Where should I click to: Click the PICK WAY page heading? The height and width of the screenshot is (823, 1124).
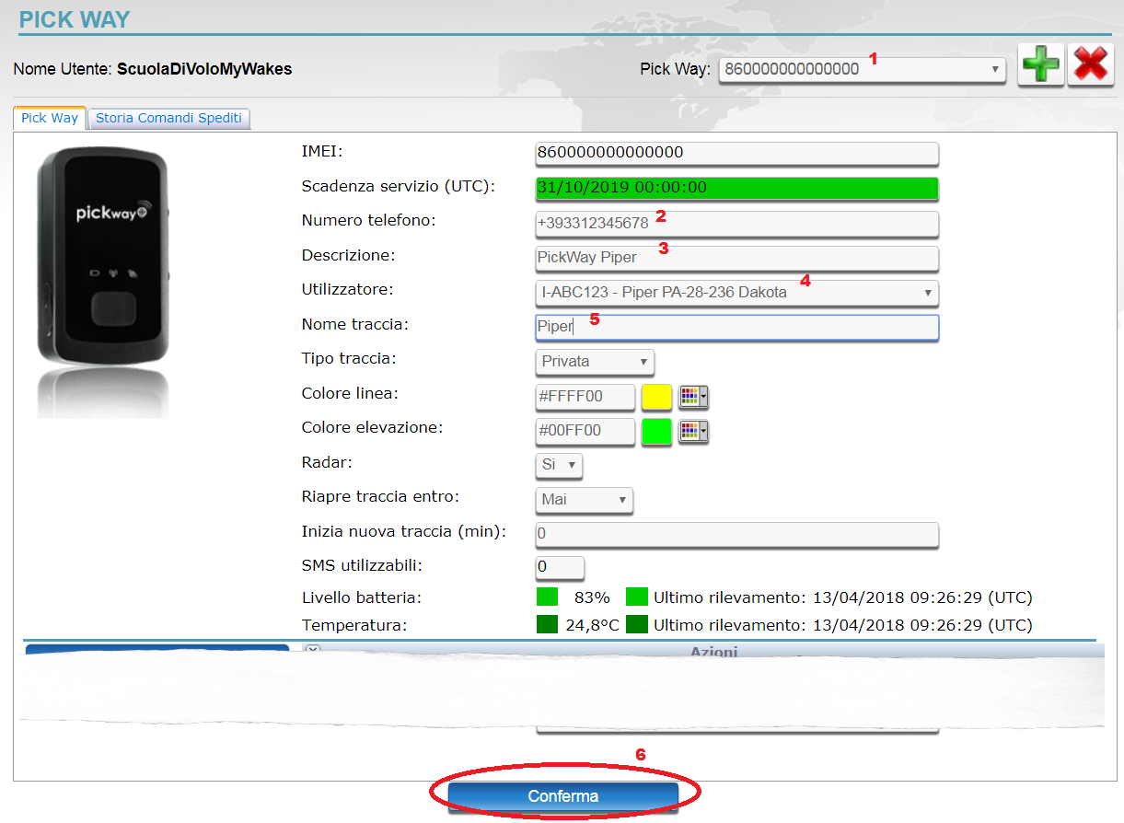tap(75, 19)
